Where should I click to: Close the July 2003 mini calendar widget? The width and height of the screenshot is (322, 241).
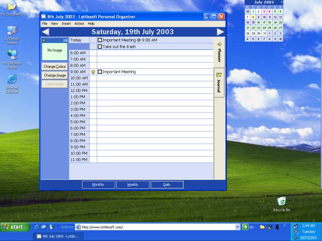282,2
